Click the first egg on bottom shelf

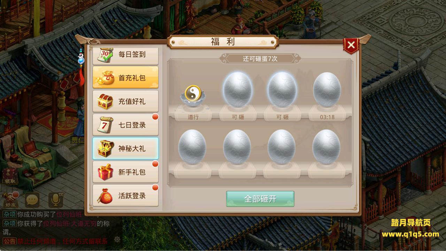click(x=192, y=147)
